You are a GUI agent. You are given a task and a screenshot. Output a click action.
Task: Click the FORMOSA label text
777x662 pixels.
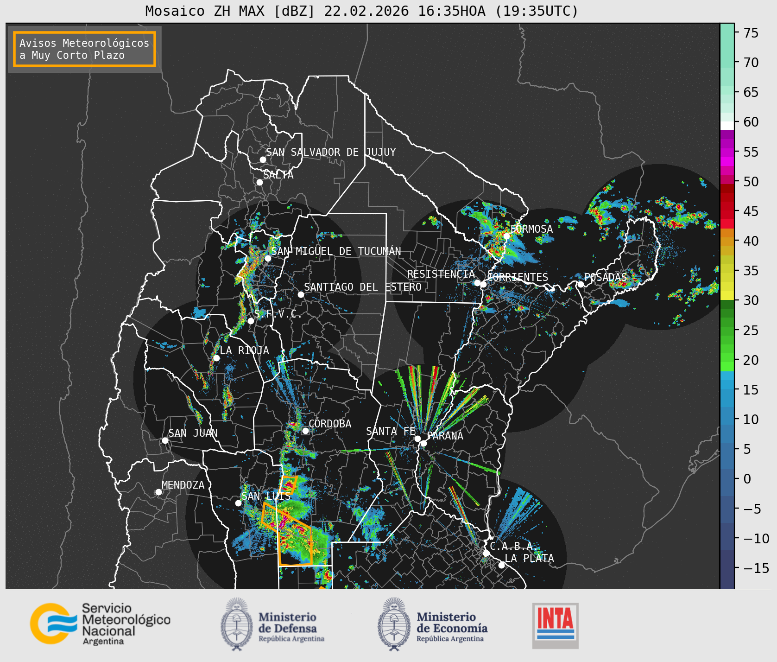(x=531, y=229)
